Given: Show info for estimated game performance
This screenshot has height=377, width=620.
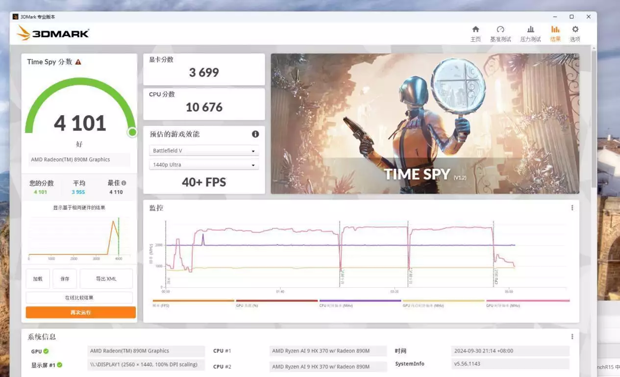Looking at the screenshot, I should tap(255, 134).
